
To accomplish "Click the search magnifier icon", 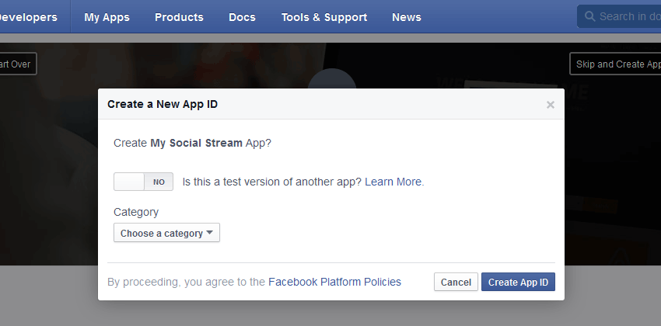I will [x=589, y=16].
